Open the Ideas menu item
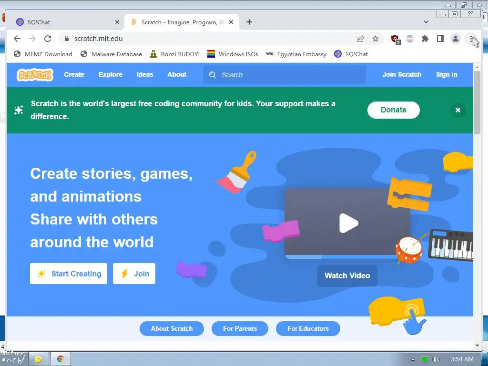This screenshot has width=488, height=366. tap(145, 74)
